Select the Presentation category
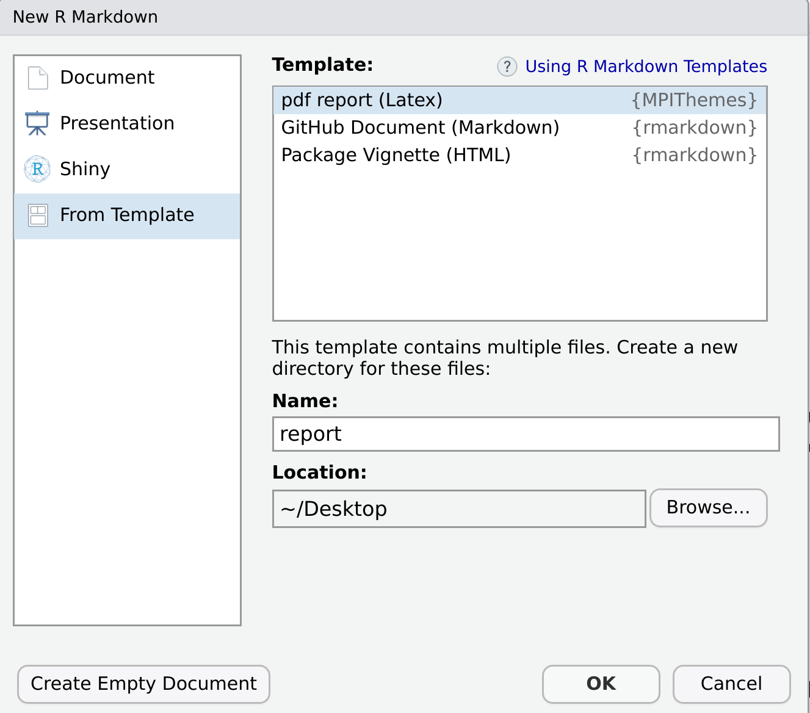810x713 pixels. 128,123
